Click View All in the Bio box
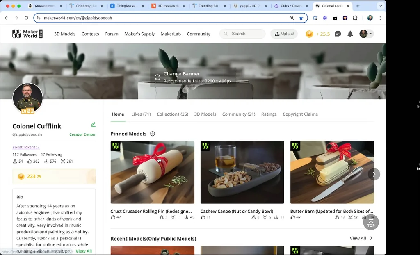 [84, 251]
